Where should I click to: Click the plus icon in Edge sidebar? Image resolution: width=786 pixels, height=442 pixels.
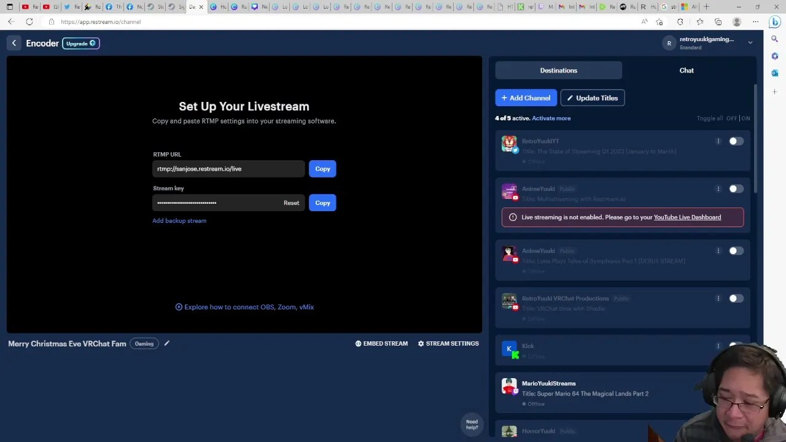774,91
